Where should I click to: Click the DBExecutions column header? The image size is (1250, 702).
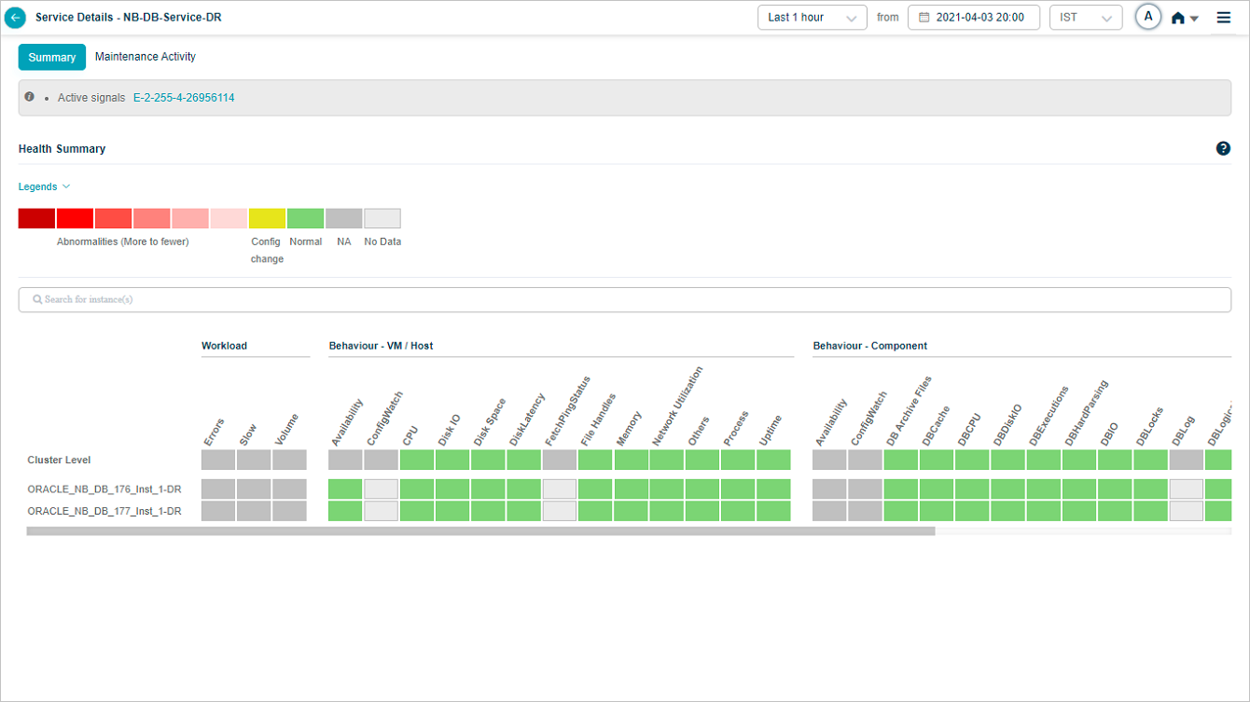click(1049, 416)
